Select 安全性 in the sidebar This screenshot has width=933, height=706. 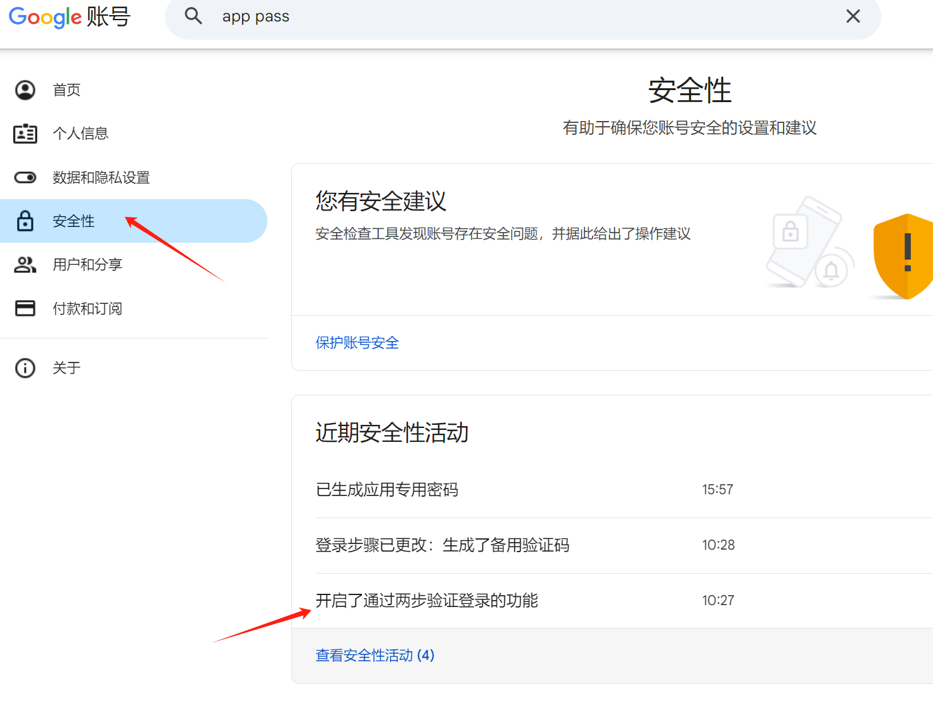tap(134, 221)
